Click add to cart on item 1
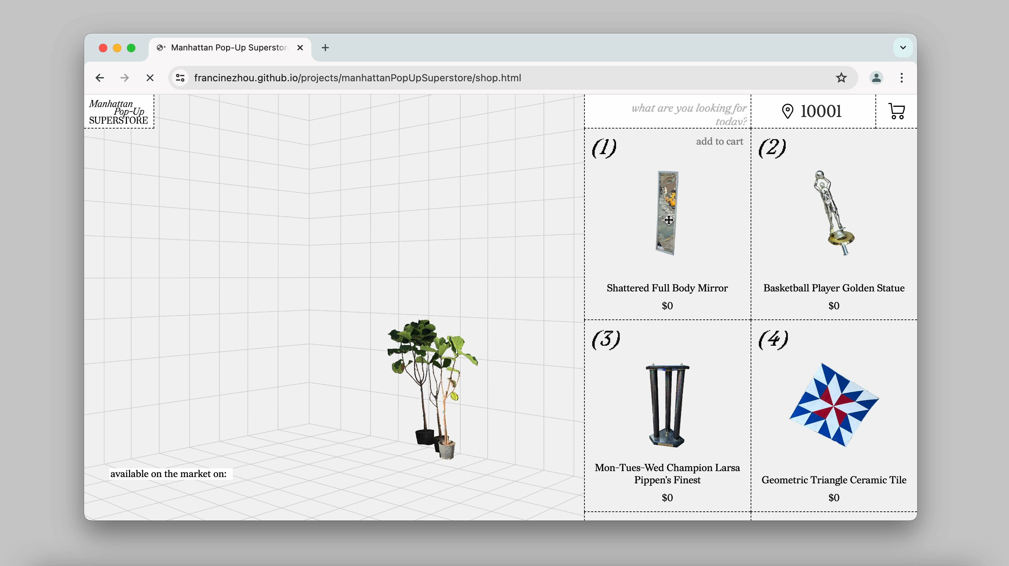The image size is (1009, 566). (719, 141)
